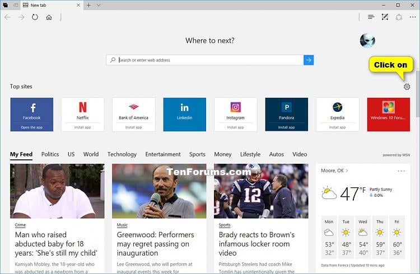420x274 pixels.
Task: Open the Expedia top site tile
Action: [x=338, y=115]
